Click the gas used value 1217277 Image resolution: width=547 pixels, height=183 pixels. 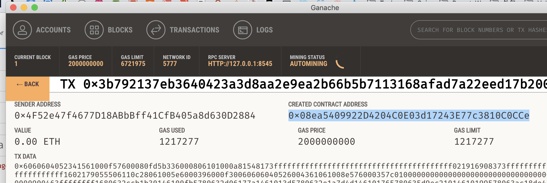tap(179, 142)
